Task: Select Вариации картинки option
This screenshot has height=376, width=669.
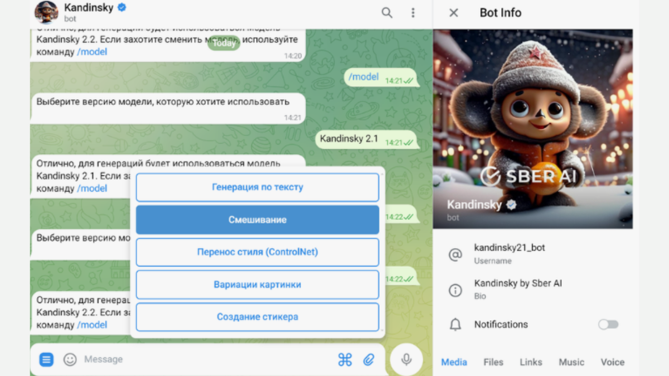Action: pyautogui.click(x=258, y=285)
